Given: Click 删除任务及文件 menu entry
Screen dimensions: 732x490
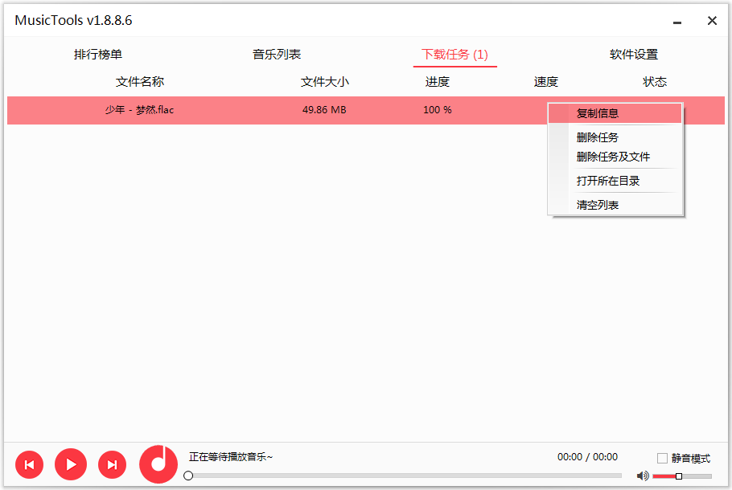Looking at the screenshot, I should point(613,157).
